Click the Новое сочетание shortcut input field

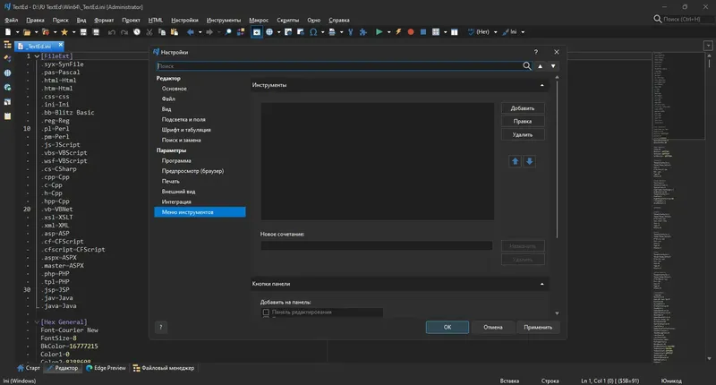[x=376, y=245]
